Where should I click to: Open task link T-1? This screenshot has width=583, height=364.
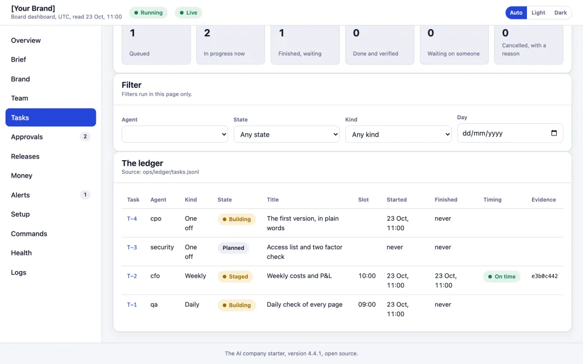pyautogui.click(x=132, y=304)
